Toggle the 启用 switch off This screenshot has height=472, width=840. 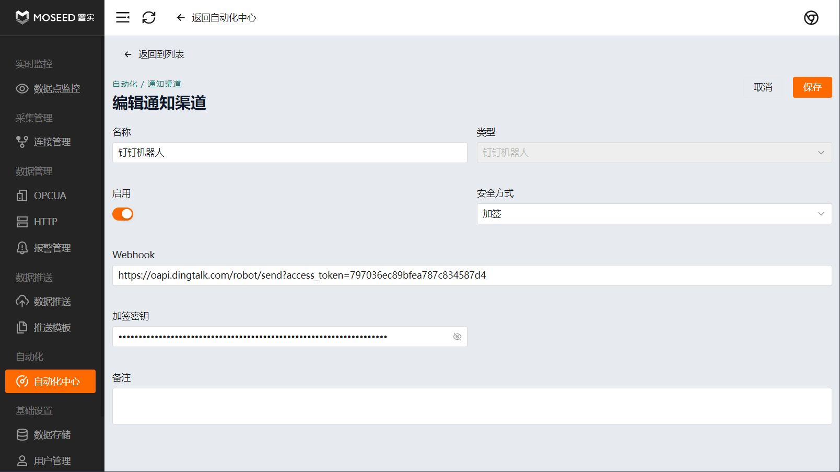[x=123, y=214]
